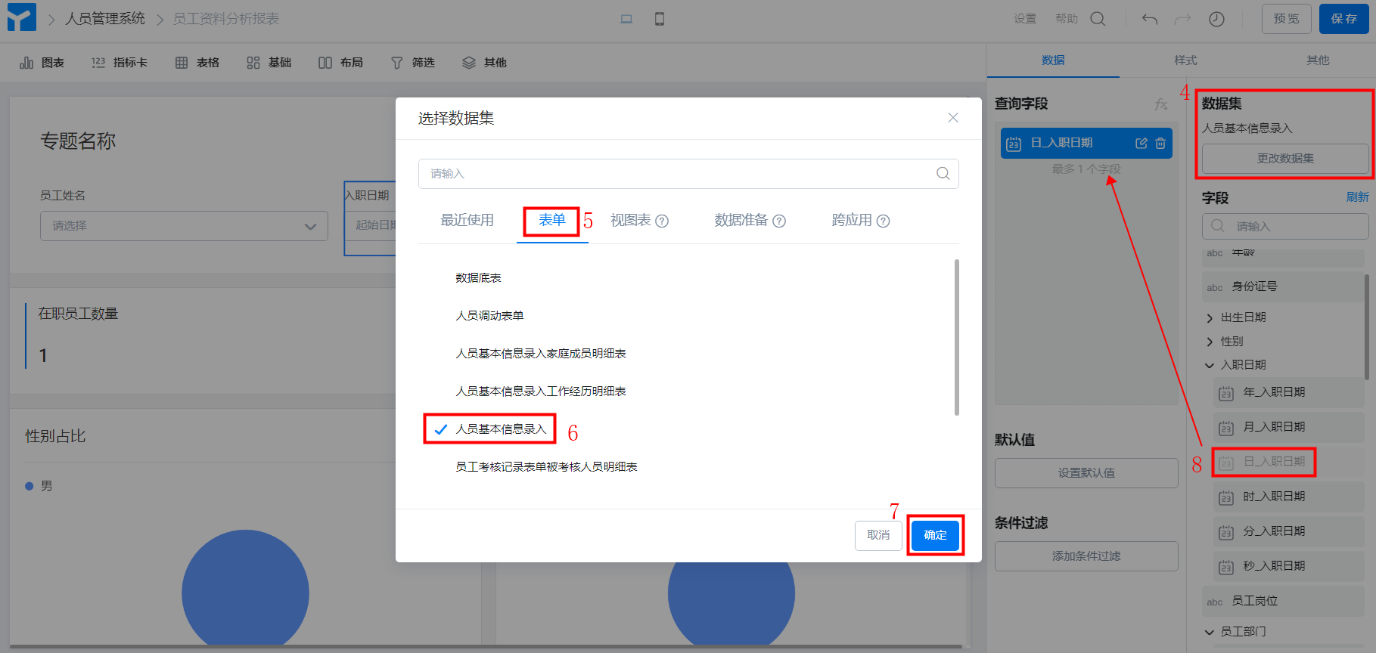Click the 刷新 link
Viewport: 1376px width, 653px height.
coord(1357,197)
